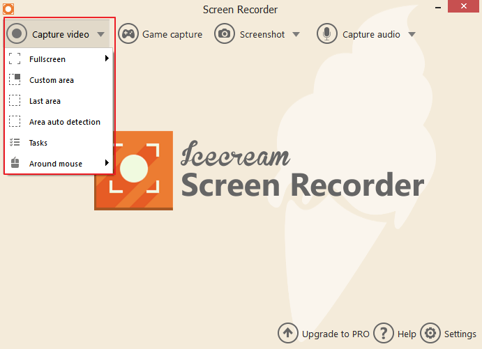Expand the Fullscreen submenu arrow

(x=107, y=59)
